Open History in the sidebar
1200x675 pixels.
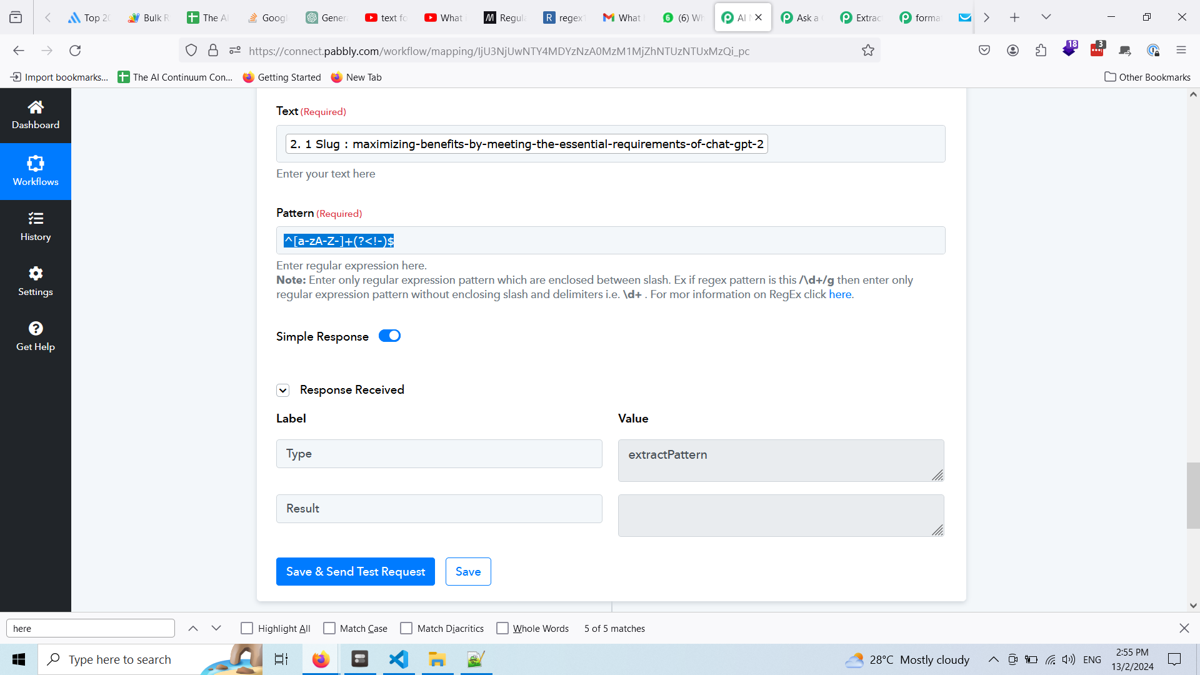36,227
